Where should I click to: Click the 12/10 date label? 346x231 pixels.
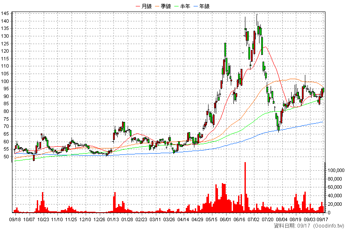pos(85,219)
